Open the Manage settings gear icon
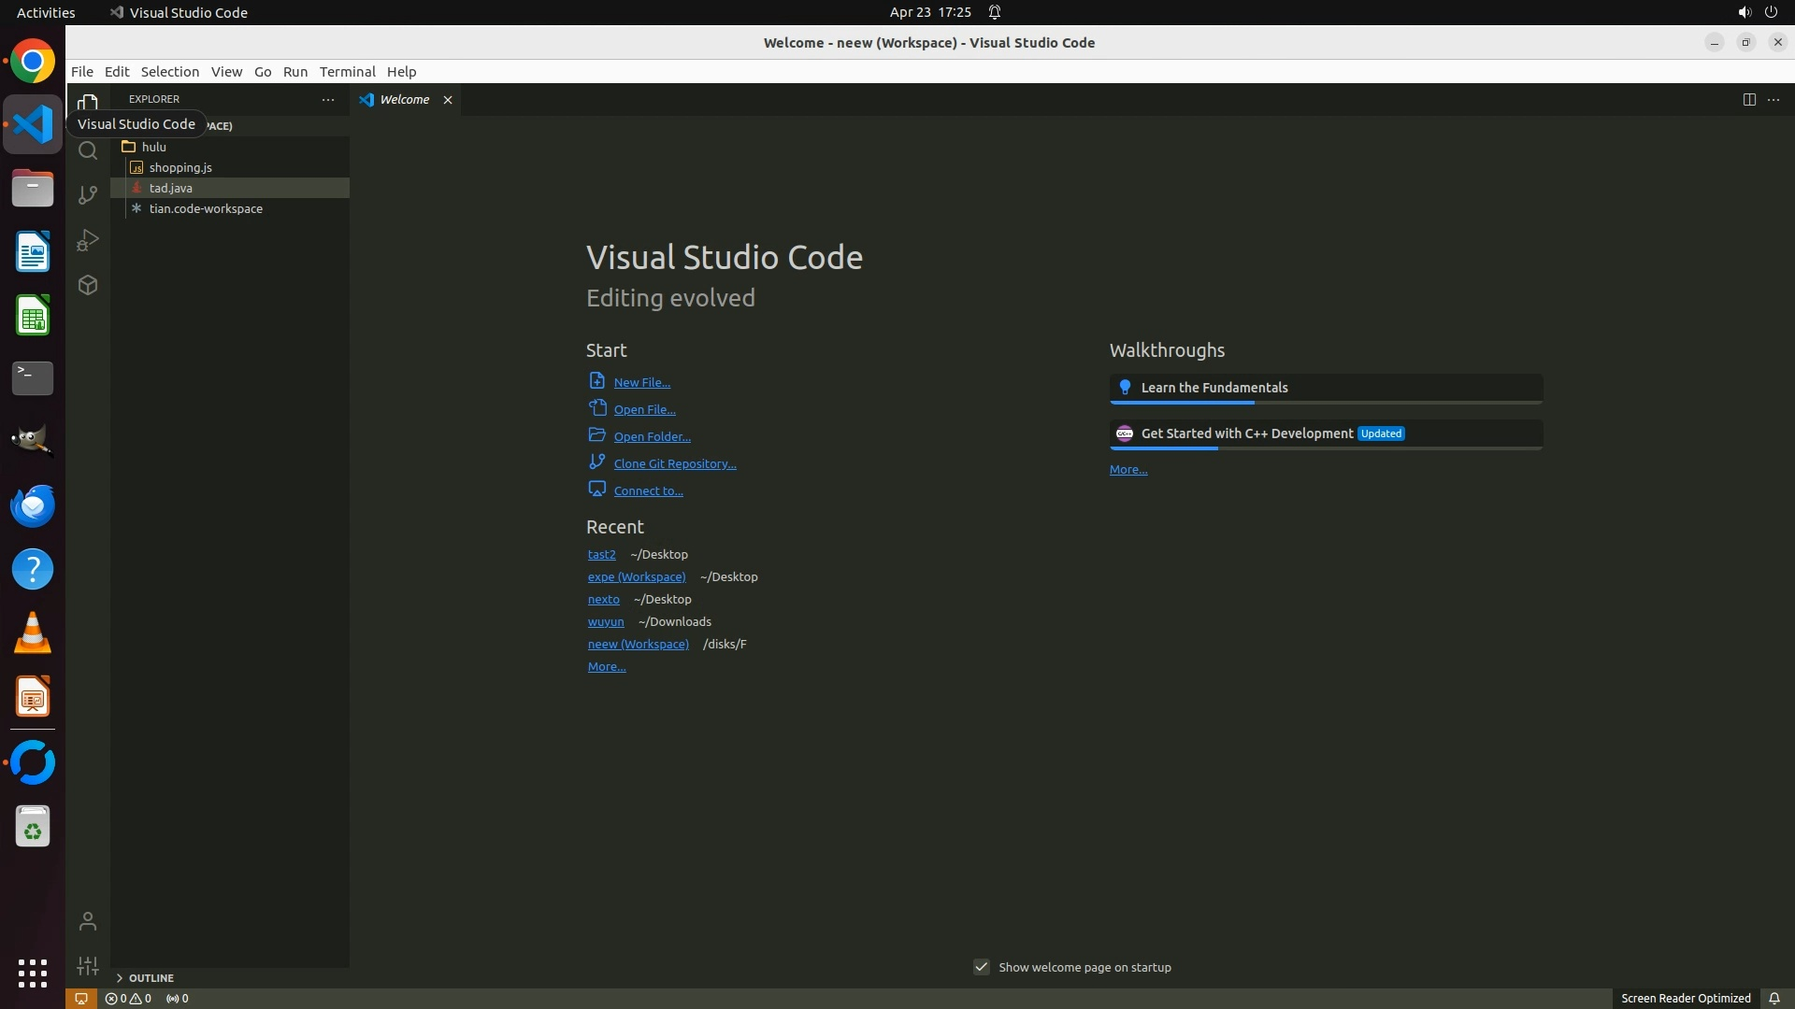Screen dimensions: 1795x1009 (88, 966)
